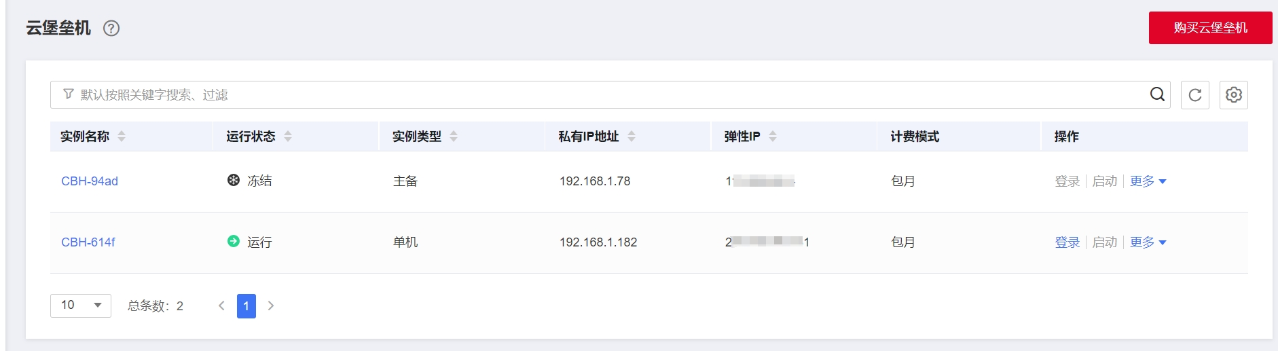Expand 更多 menu for CBH-614f
This screenshot has width=1278, height=351.
coord(1148,242)
